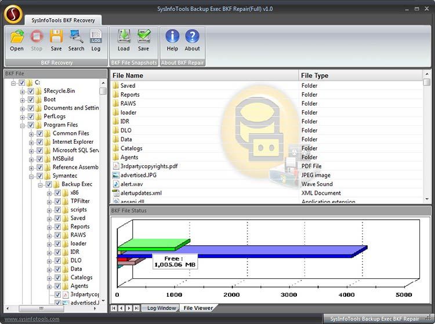Click the File Type column header

360,75
